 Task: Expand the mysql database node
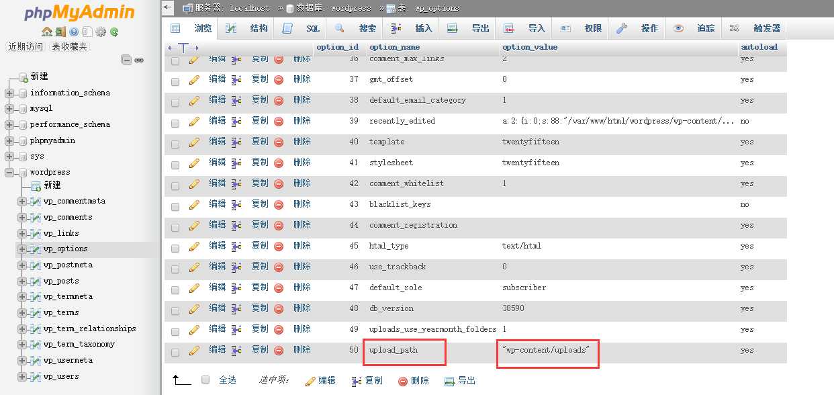click(x=9, y=109)
